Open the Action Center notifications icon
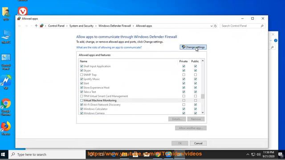 [281, 154]
